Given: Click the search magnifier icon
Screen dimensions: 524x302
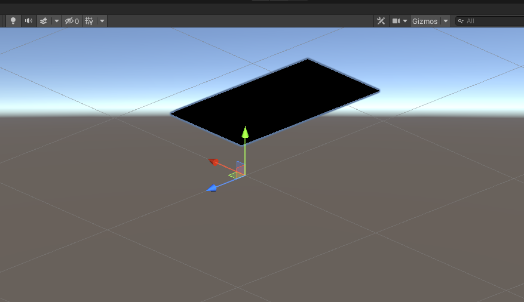Looking at the screenshot, I should click(x=461, y=21).
